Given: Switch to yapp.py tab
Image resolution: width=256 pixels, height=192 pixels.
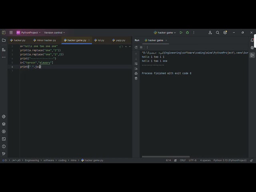Looking at the screenshot, I should click(119, 40).
